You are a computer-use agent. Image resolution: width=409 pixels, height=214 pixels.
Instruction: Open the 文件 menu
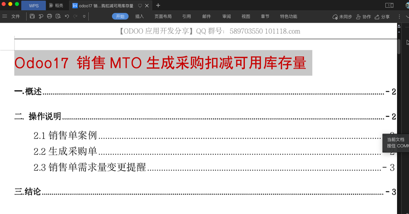[16, 16]
